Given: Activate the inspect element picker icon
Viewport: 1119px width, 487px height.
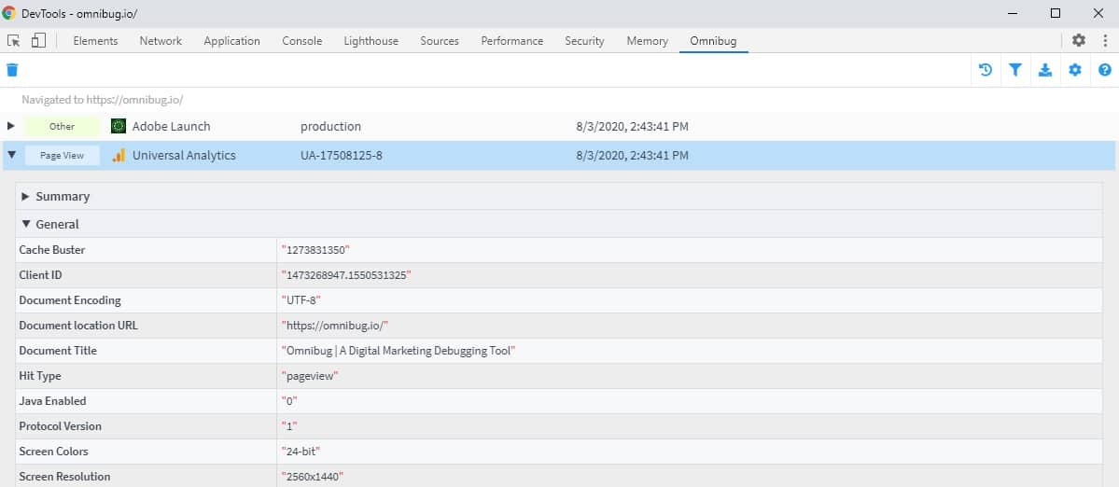Looking at the screenshot, I should (x=14, y=41).
